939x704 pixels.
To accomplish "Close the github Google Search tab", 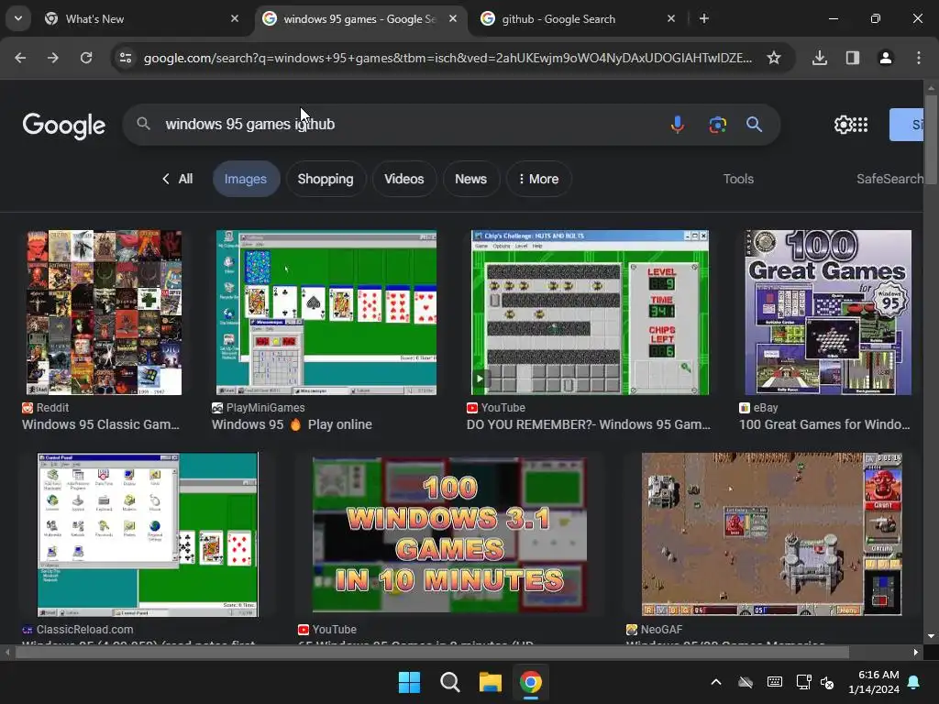I will [x=671, y=19].
